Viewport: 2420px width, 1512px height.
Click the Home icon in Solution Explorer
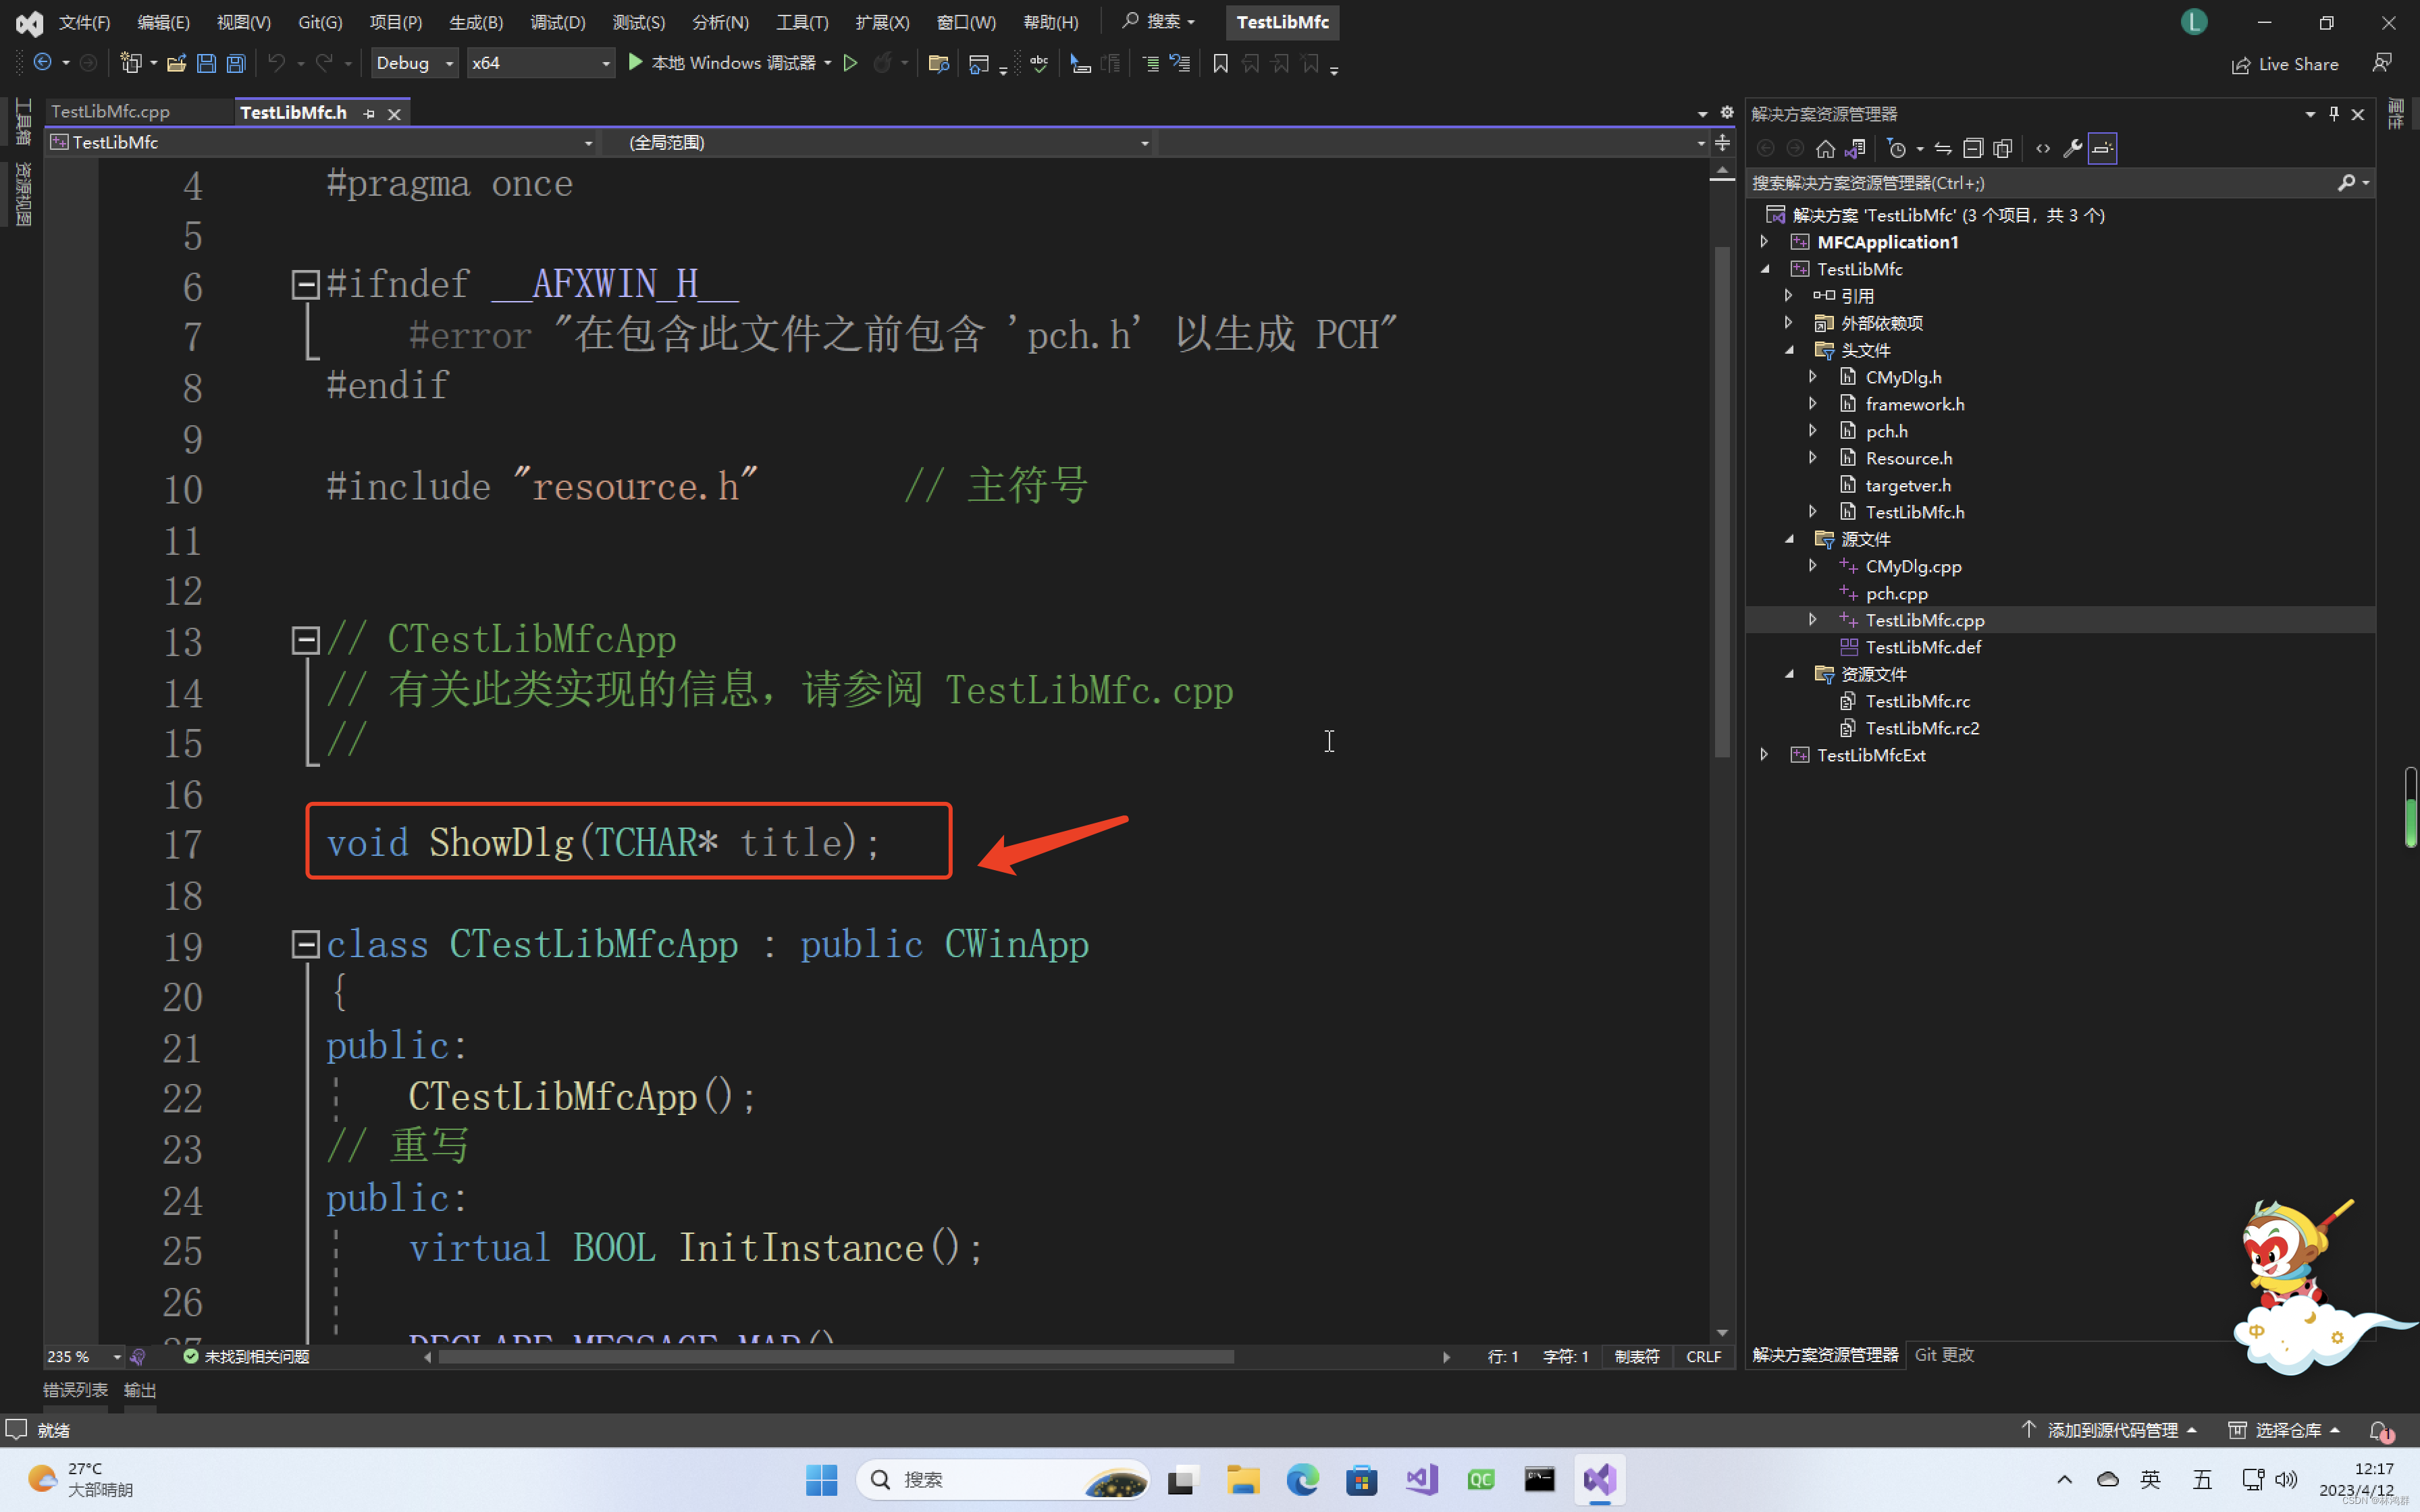1825,149
